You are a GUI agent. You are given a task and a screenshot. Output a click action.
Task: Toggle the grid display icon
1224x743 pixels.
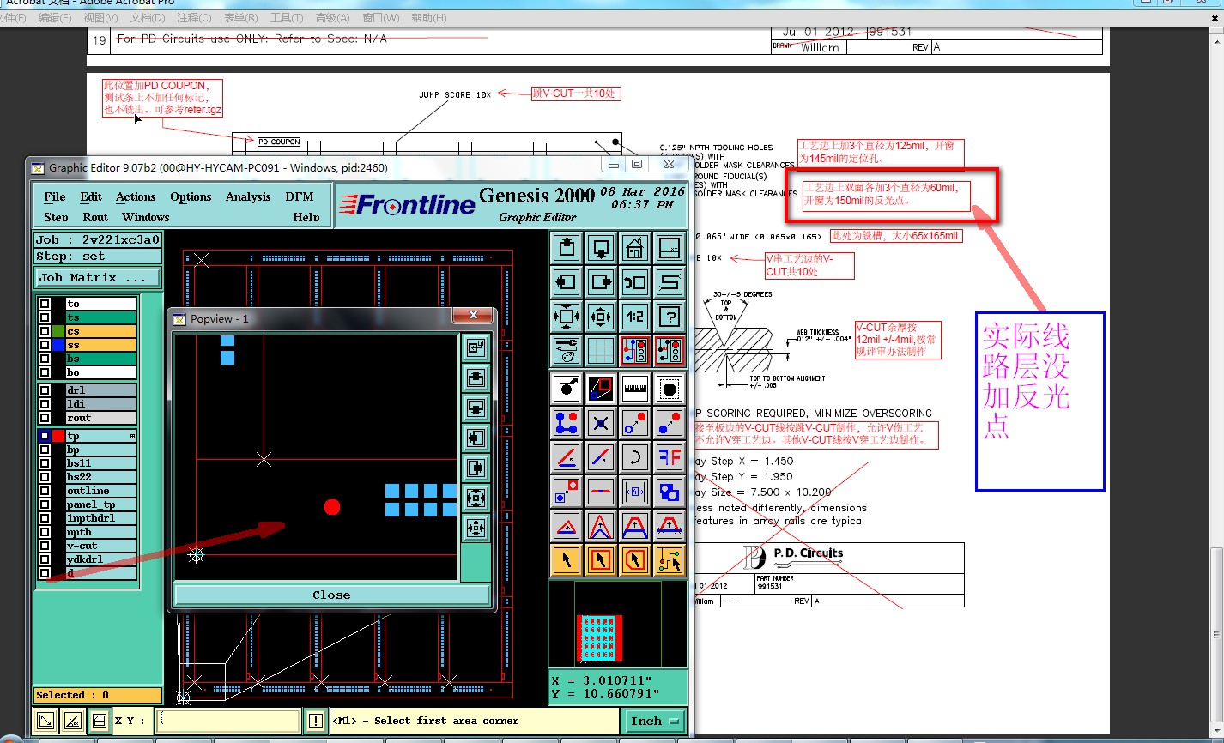click(601, 351)
